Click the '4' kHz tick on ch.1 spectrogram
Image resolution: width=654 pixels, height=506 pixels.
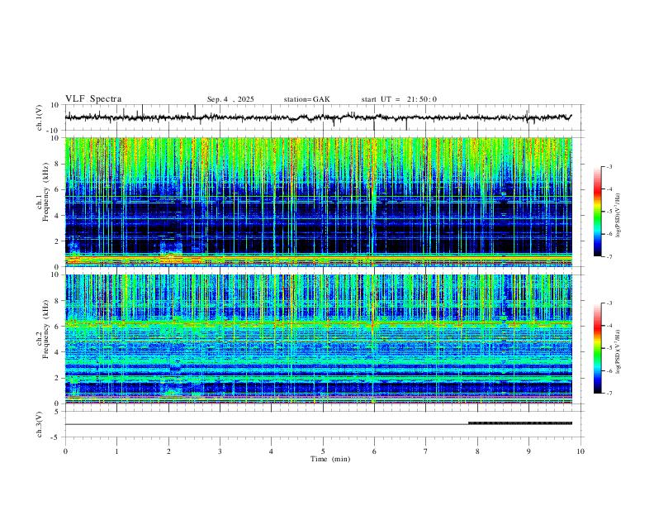[x=58, y=216]
